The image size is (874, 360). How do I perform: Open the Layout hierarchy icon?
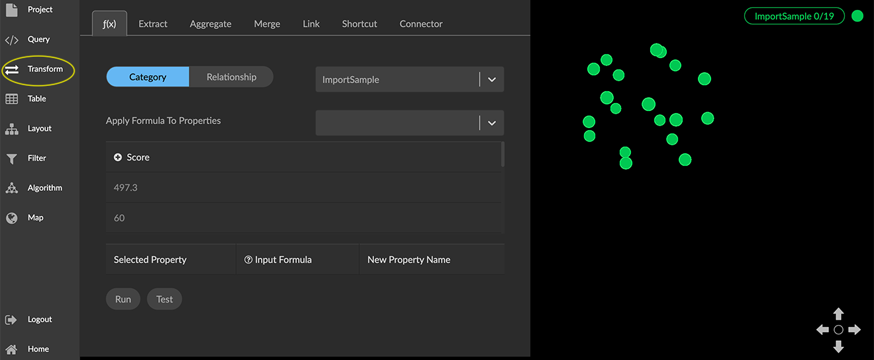pos(11,129)
